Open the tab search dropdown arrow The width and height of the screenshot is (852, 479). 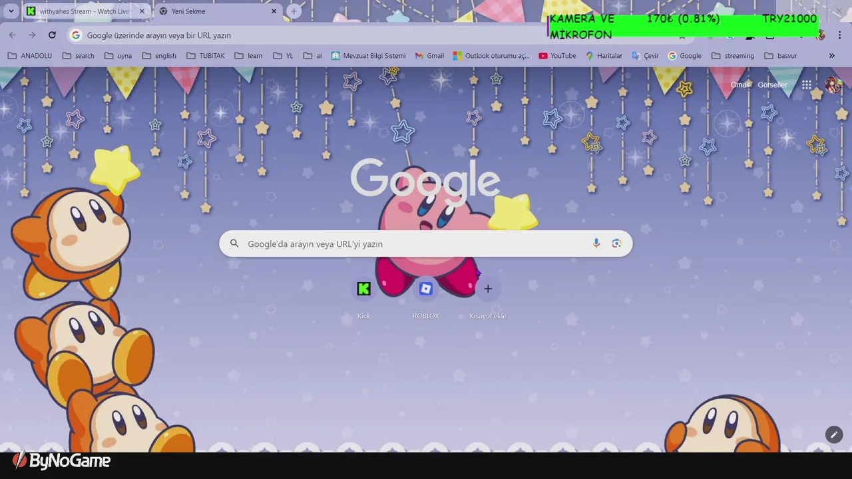(x=11, y=11)
